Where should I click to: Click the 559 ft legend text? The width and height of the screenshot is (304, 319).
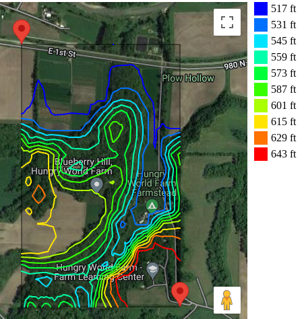click(283, 57)
